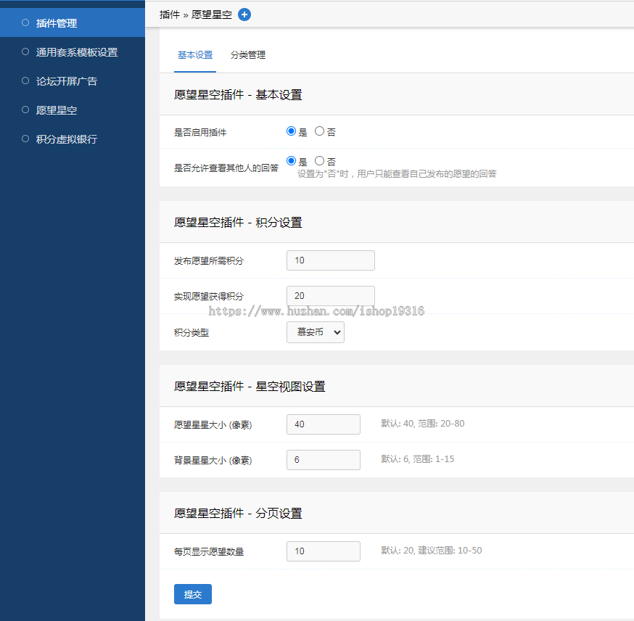Select 否 for 是否允许查看其他人的回答

319,161
